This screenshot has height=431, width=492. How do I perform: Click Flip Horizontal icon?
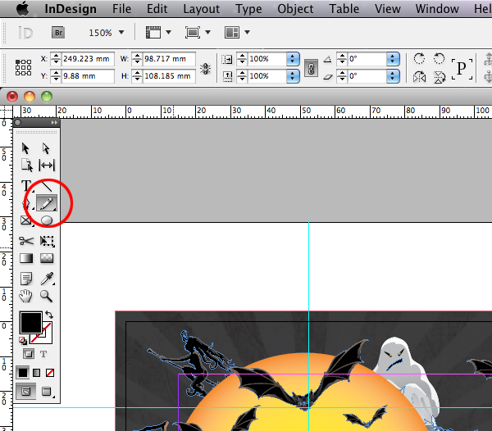[x=419, y=77]
